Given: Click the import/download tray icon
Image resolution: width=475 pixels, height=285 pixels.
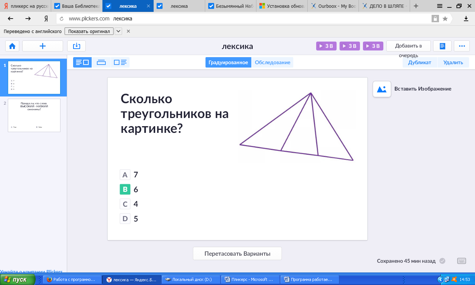Looking at the screenshot, I should [76, 46].
